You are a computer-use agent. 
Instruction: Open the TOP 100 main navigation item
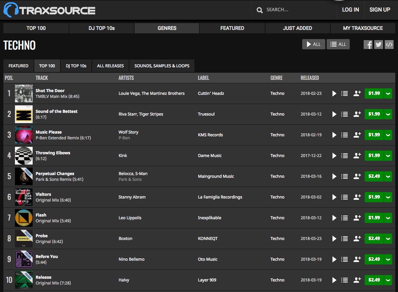[36, 28]
